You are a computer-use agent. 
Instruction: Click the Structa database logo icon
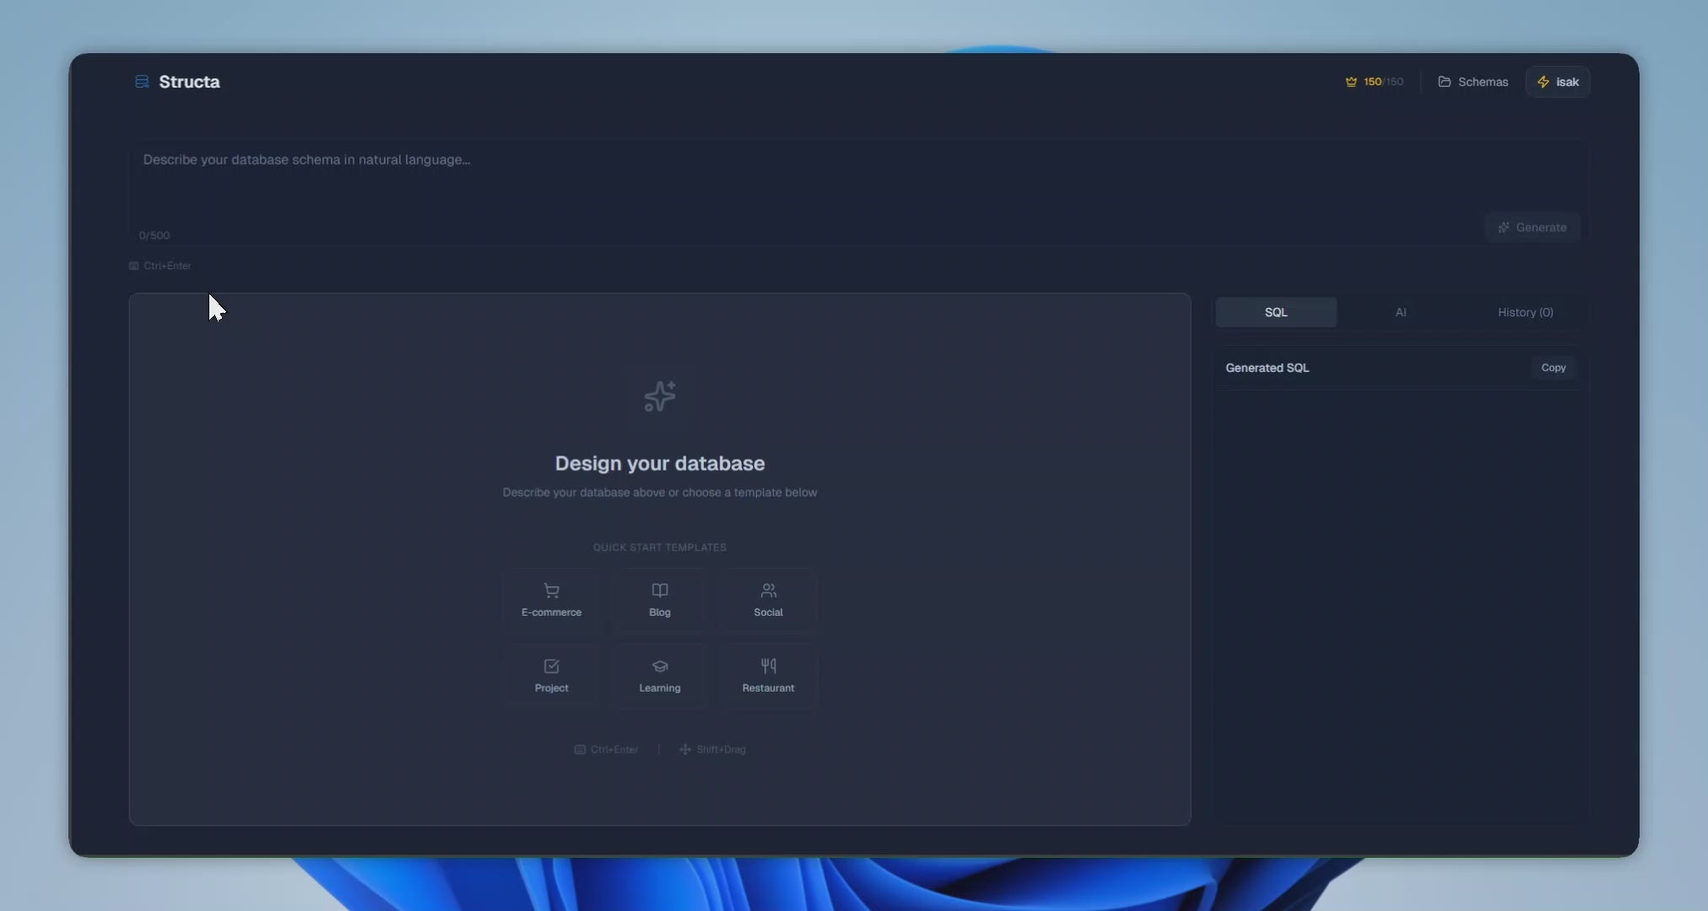coord(142,82)
